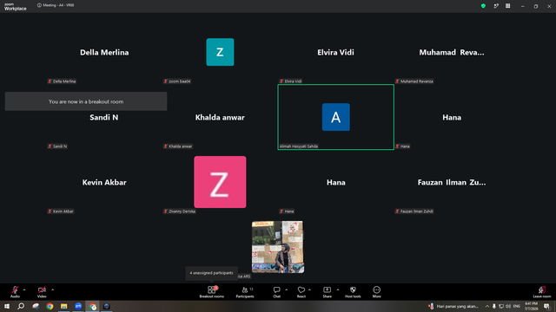Click the Alimah Hasyyati Sahda name label
The width and height of the screenshot is (556, 312).
point(299,146)
